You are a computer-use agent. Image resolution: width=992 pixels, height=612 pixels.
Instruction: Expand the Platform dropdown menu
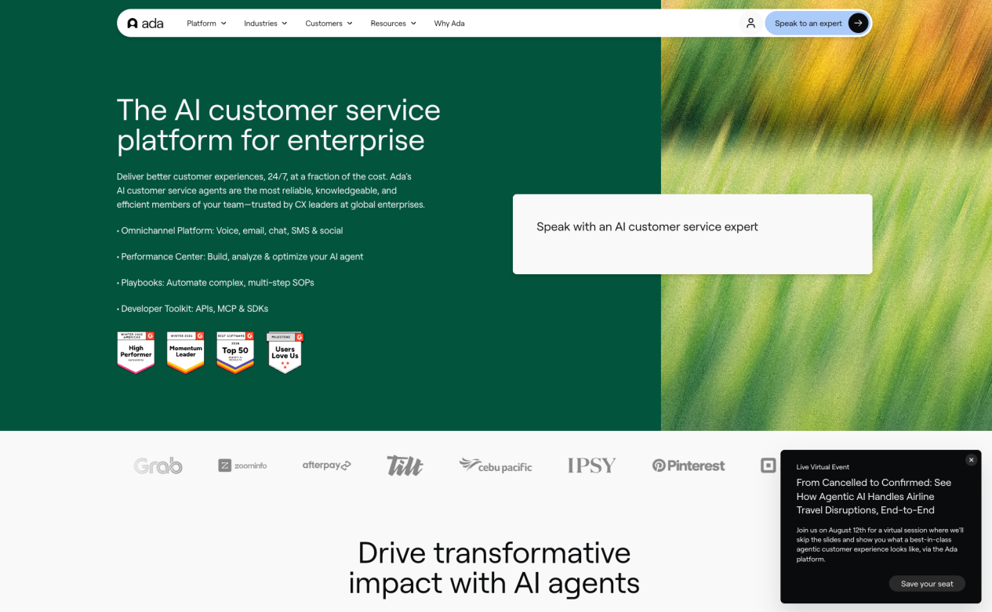click(x=207, y=24)
